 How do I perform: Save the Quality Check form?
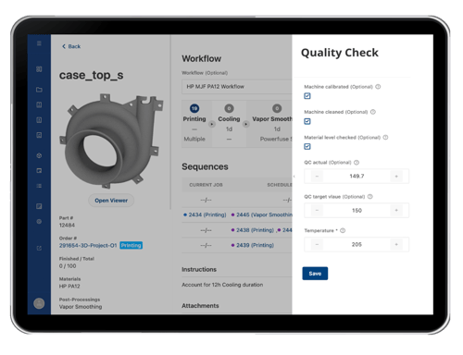click(x=315, y=274)
